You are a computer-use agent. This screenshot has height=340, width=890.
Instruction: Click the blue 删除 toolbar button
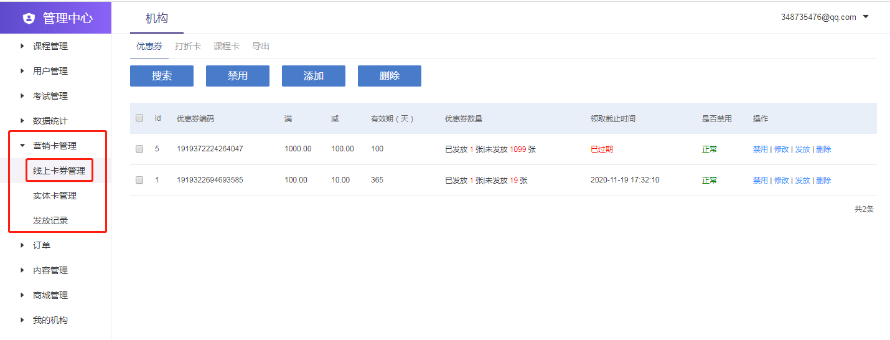click(x=389, y=76)
